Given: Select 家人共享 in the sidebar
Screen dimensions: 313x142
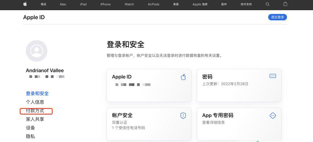Looking at the screenshot, I should 35,119.
